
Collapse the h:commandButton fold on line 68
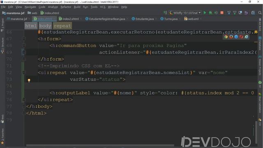click(24, 46)
